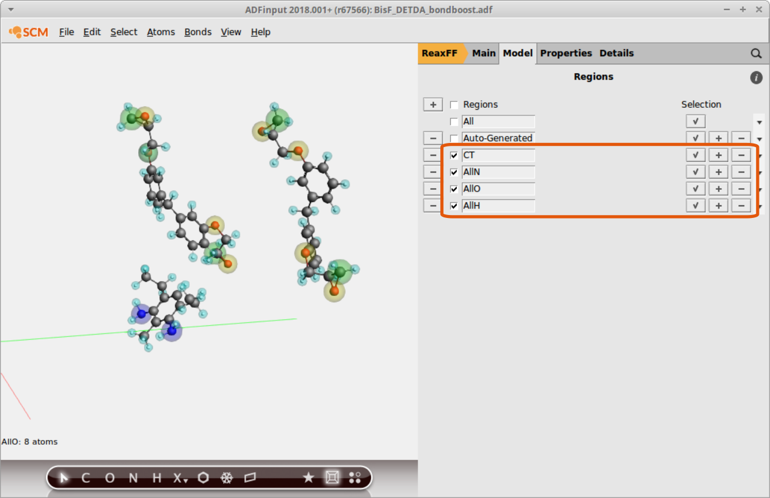Remove the Auto-Generated region with left minus
This screenshot has height=498, width=770.
pyautogui.click(x=433, y=138)
